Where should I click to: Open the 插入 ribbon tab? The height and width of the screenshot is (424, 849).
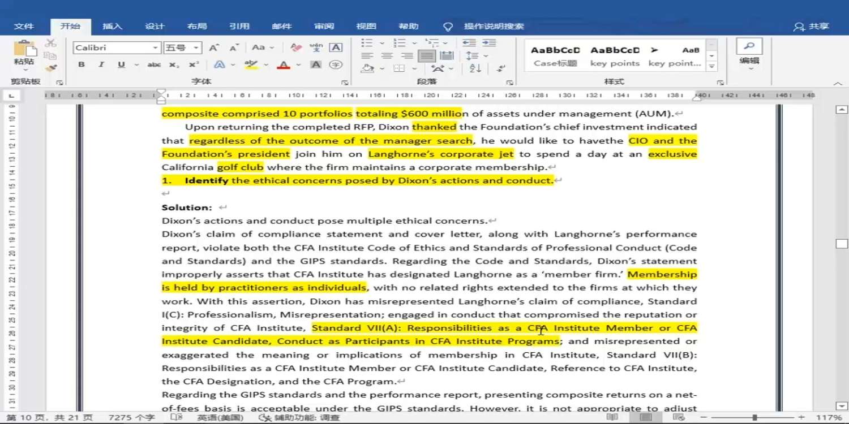[x=112, y=27]
